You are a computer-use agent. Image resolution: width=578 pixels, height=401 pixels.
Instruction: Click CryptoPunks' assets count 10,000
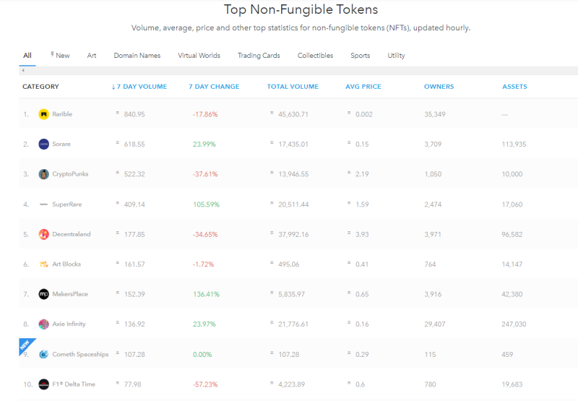click(x=512, y=174)
